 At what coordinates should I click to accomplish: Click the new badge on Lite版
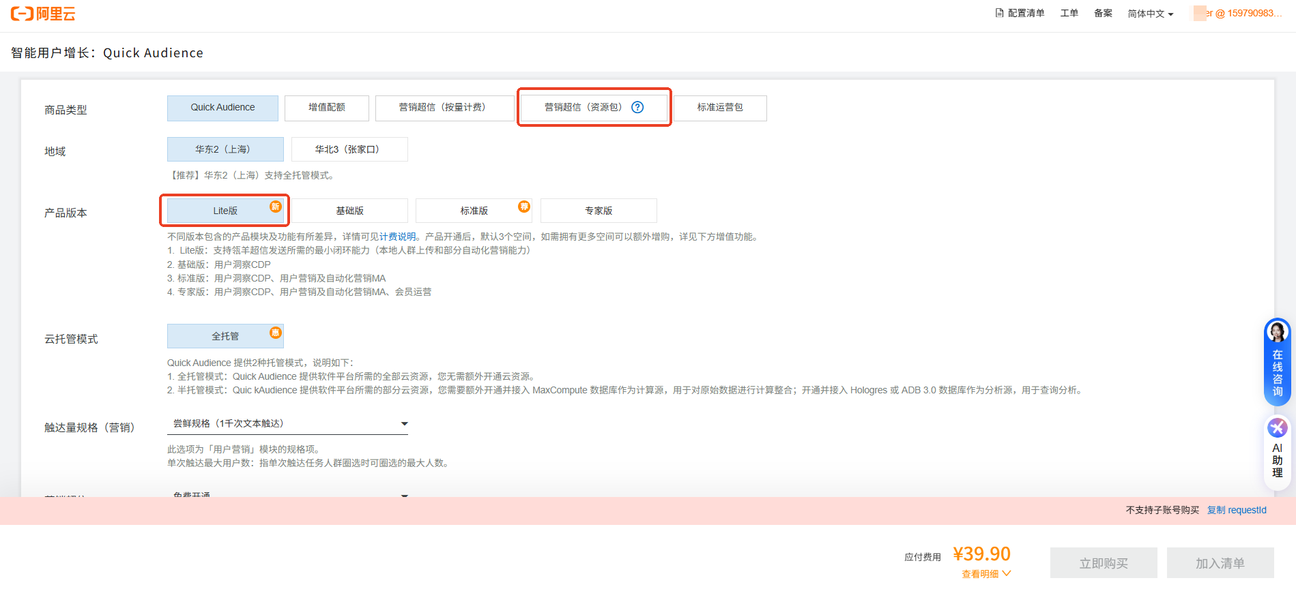coord(276,207)
